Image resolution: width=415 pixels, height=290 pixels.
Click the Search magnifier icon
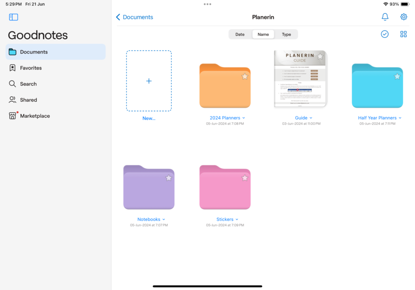tap(13, 84)
